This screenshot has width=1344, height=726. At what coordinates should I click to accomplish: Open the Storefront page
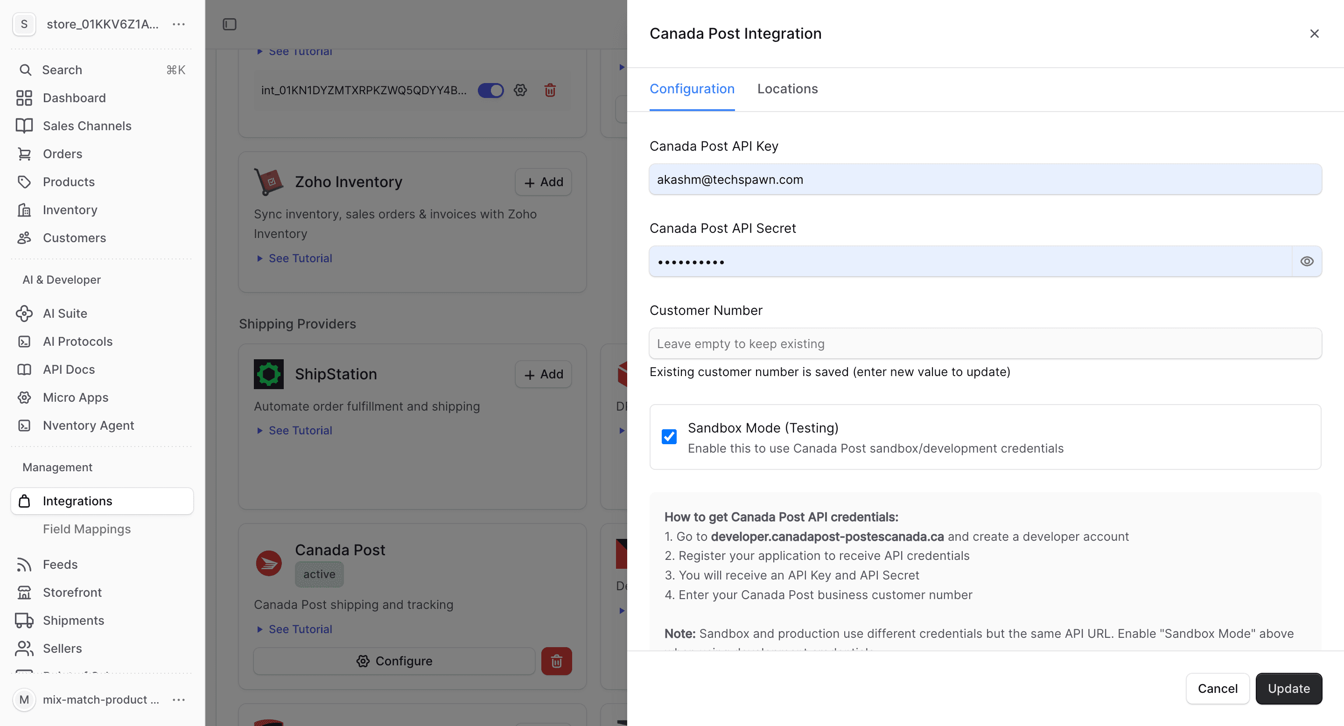(x=102, y=593)
